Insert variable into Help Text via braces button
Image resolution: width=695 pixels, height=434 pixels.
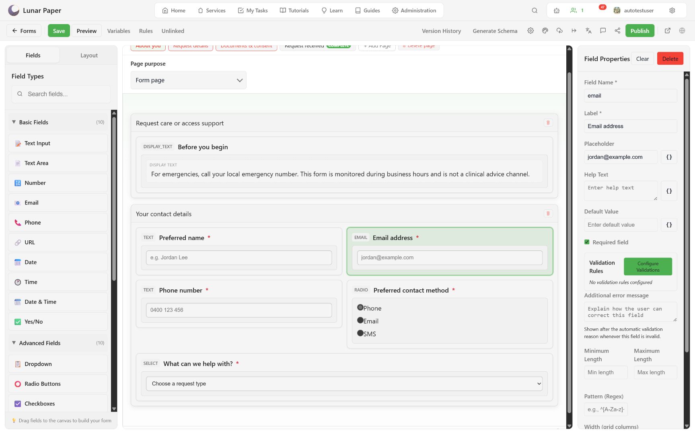(669, 191)
